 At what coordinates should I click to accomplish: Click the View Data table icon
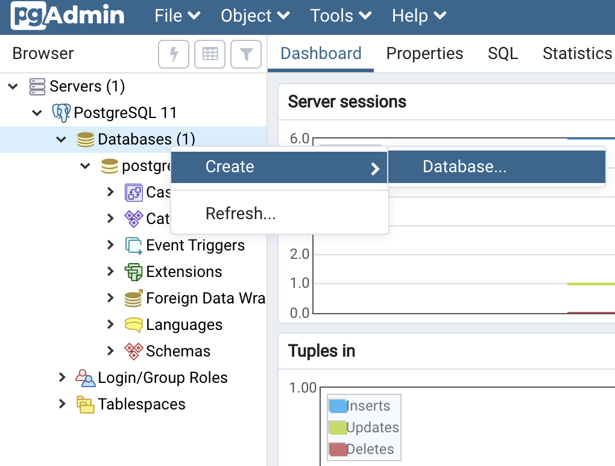(x=210, y=54)
